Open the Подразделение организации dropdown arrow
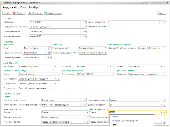This screenshot has height=127, width=170. (82, 27)
